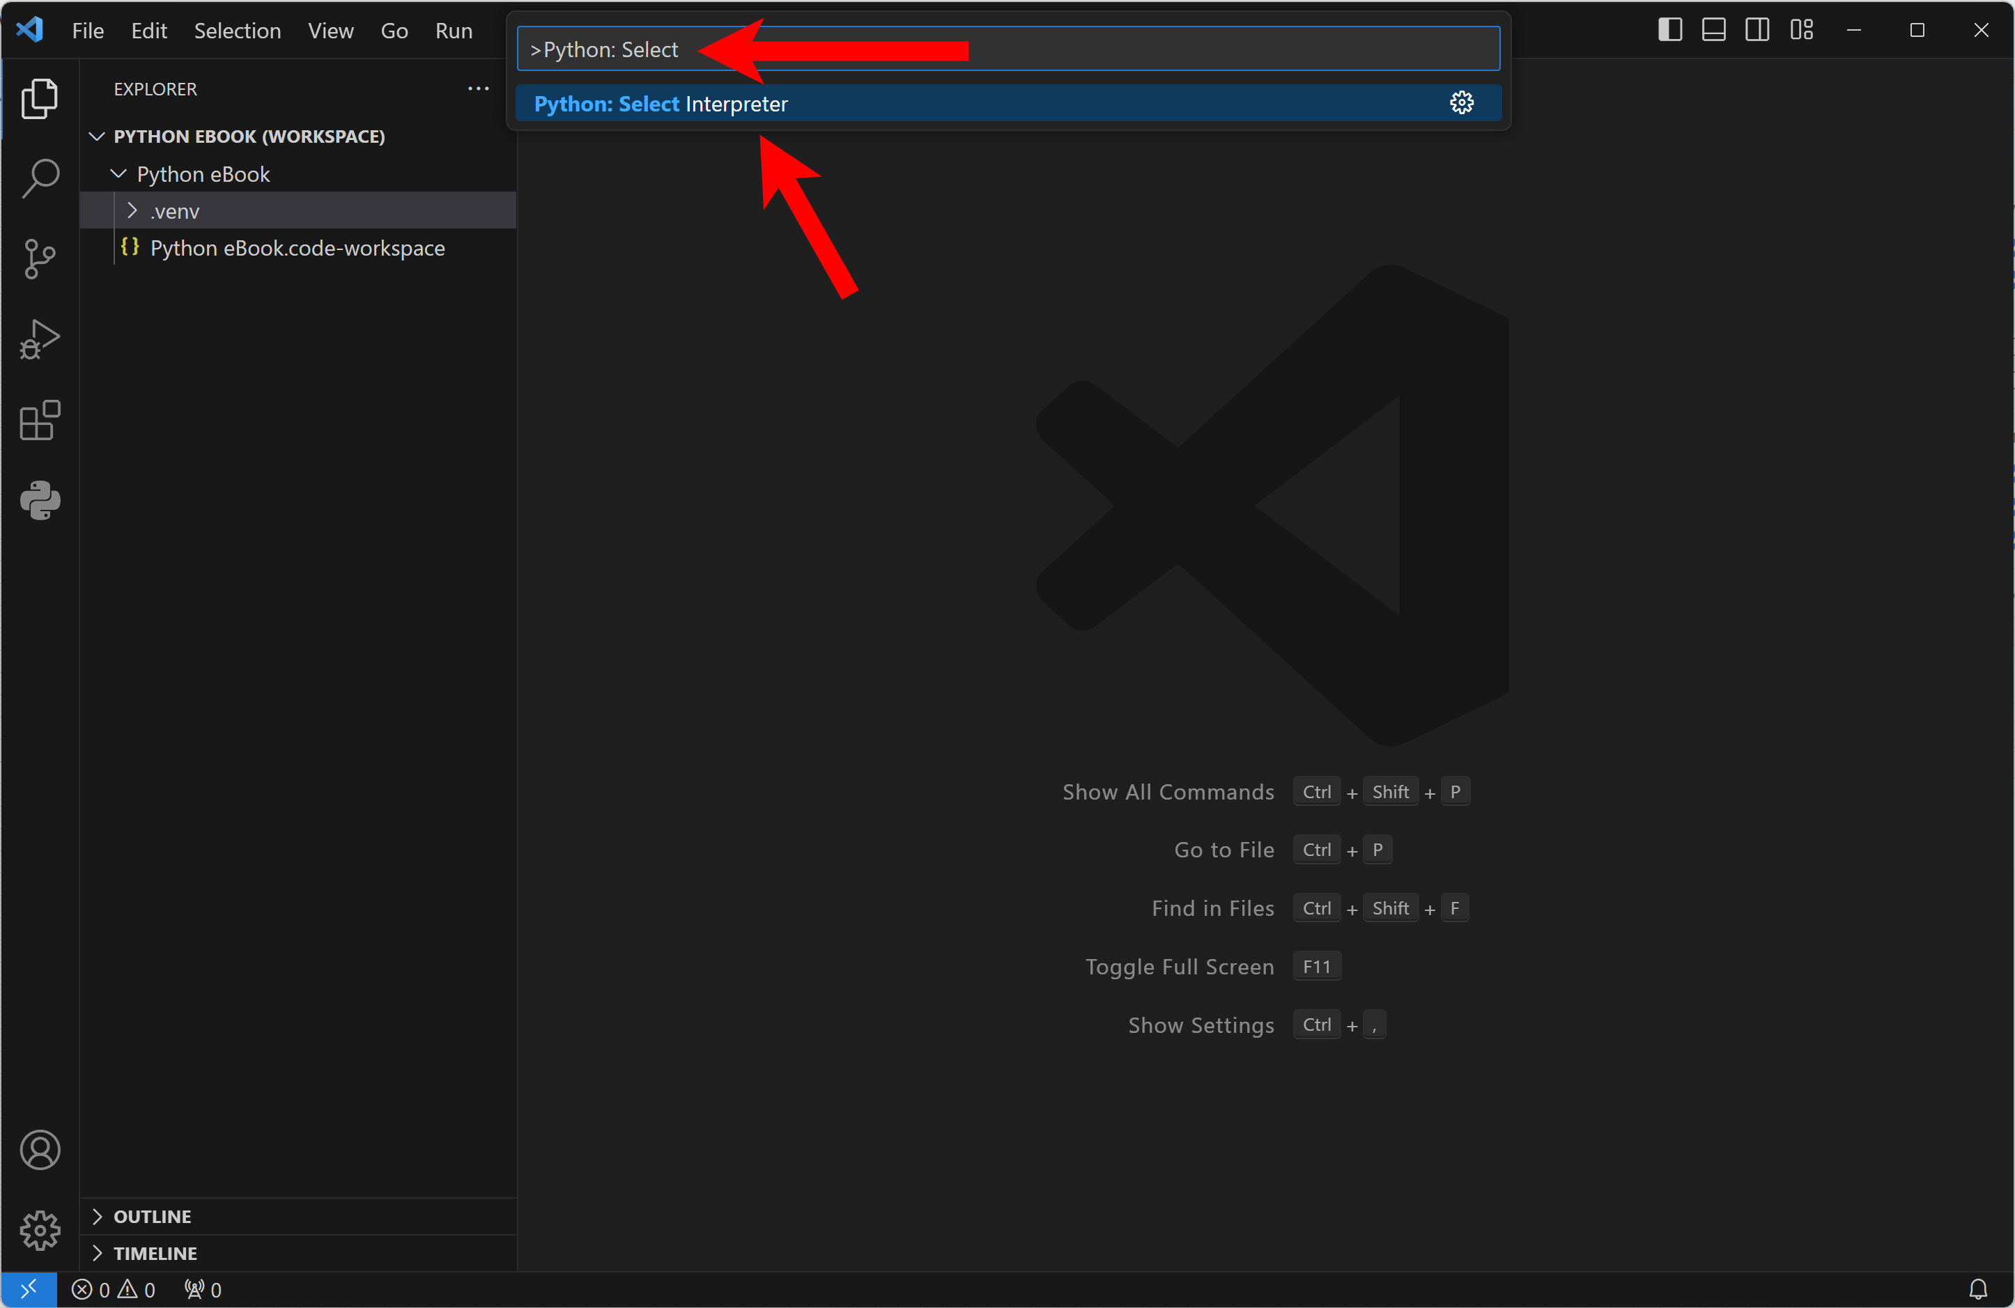The width and height of the screenshot is (2015, 1308).
Task: Open the Go menu
Action: pyautogui.click(x=394, y=31)
